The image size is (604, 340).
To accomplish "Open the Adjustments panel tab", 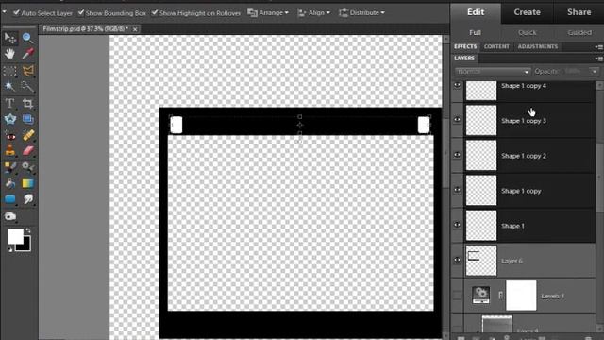I will [x=538, y=46].
